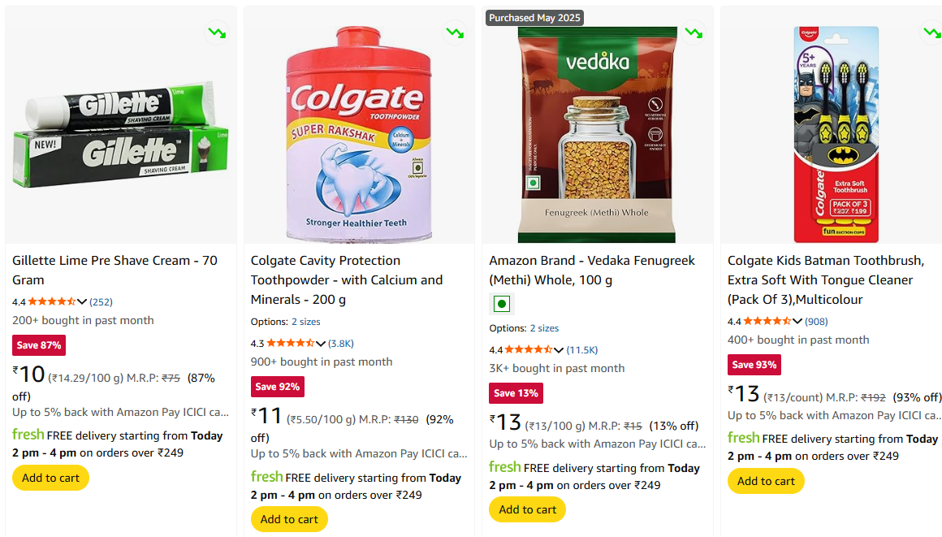The image size is (942, 537).
Task: Click price-drop icon on Colgate Toothpowder card
Action: [x=455, y=33]
